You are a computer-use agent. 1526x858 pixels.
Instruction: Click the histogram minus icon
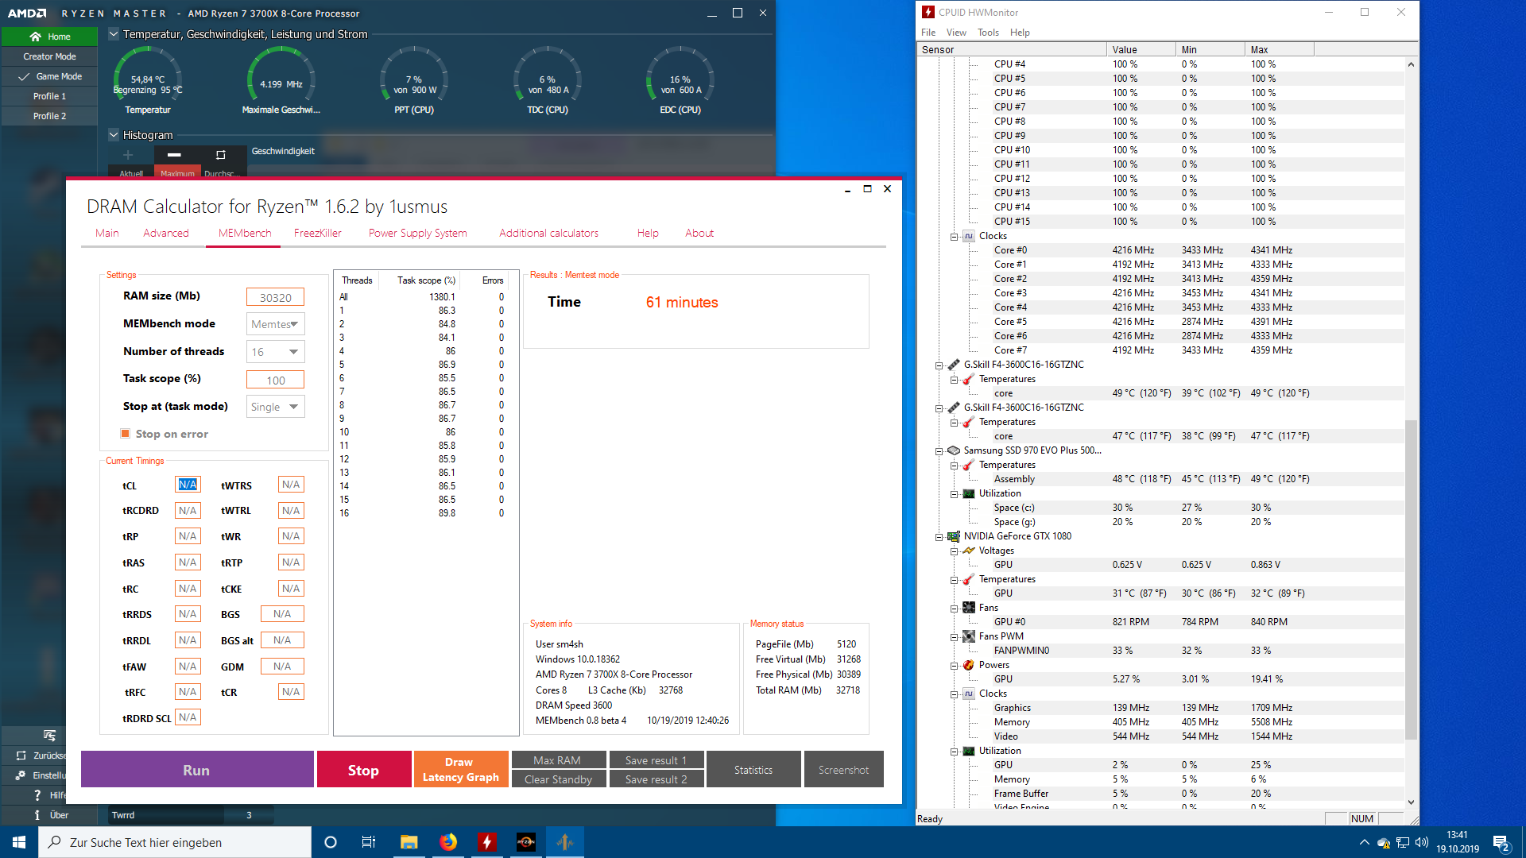174,155
